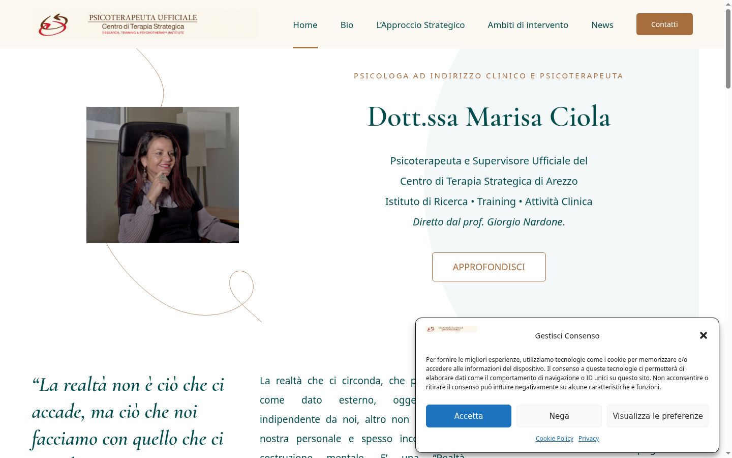This screenshot has height=458, width=732.
Task: Click the Centro di Terapia Strategica header logo
Action: pos(145,24)
